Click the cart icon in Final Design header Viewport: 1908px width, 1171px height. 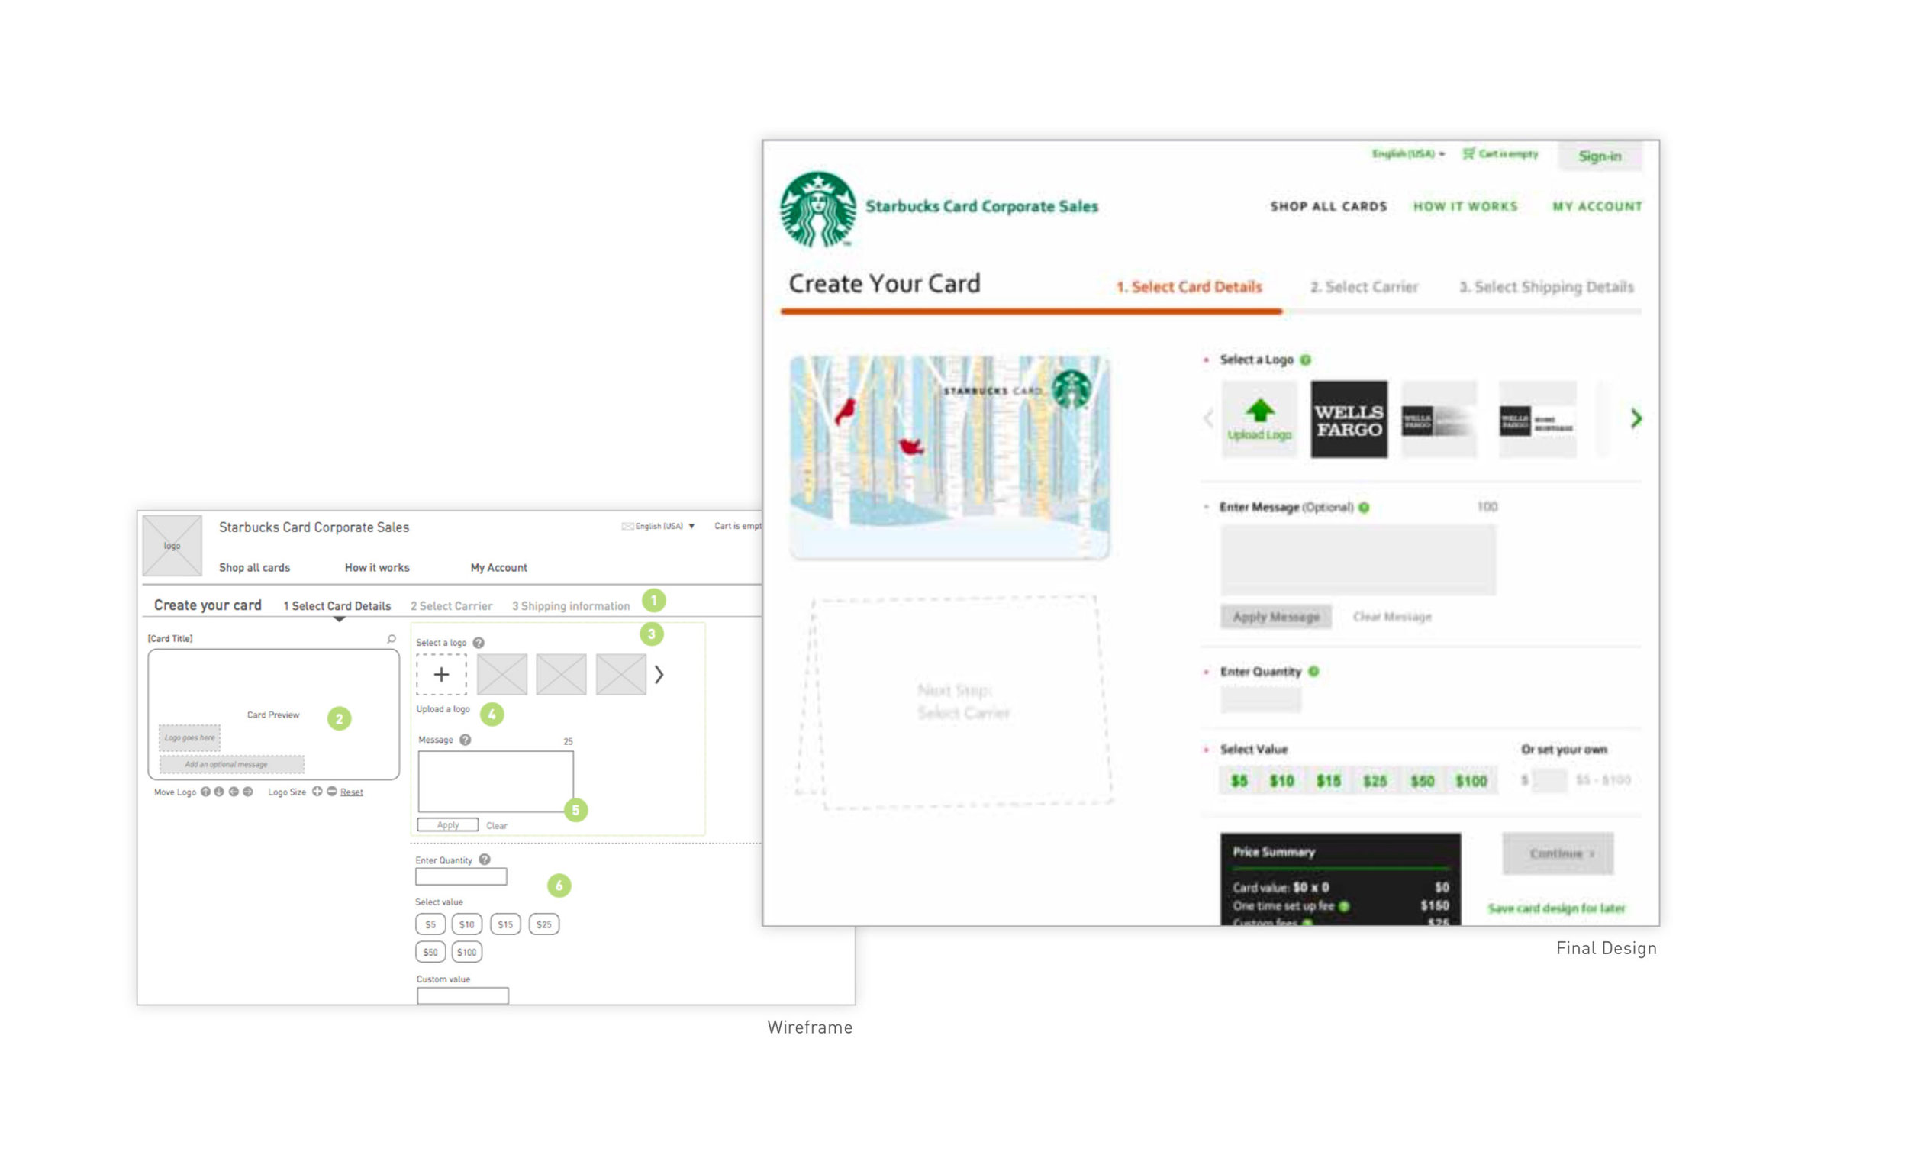(x=1468, y=153)
